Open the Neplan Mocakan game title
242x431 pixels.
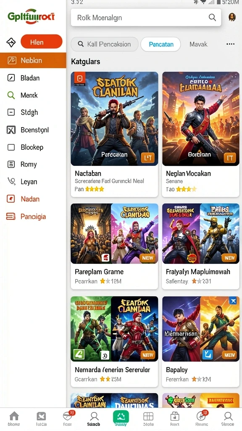pos(188,173)
